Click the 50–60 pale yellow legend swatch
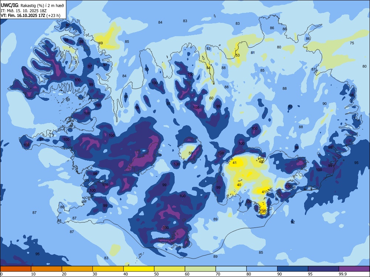The width and height of the screenshot is (370, 277). pyautogui.click(x=169, y=269)
